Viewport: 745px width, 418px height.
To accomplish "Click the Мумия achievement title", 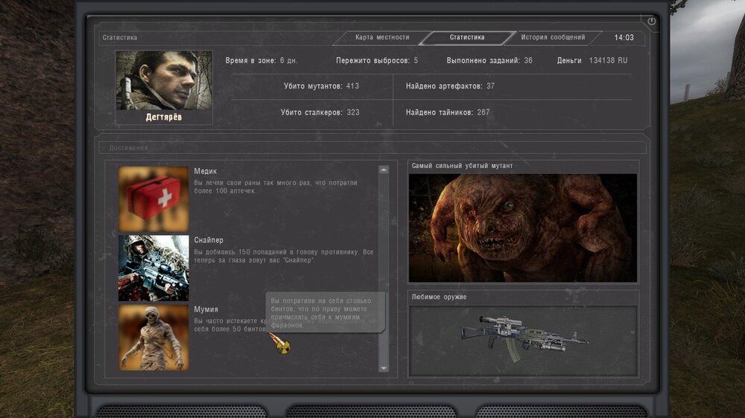I will click(x=206, y=309).
